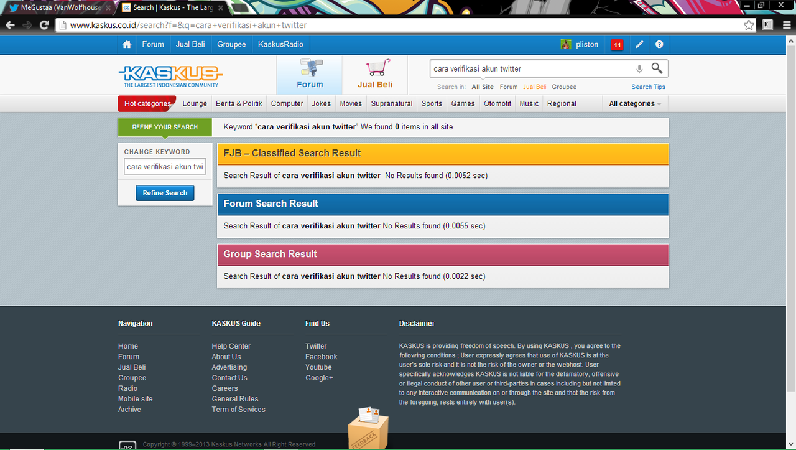Click the pliston username
This screenshot has width=796, height=450.
coord(587,44)
